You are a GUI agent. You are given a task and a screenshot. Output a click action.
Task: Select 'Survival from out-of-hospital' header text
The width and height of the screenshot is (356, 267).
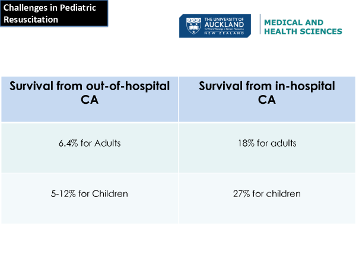pos(90,87)
